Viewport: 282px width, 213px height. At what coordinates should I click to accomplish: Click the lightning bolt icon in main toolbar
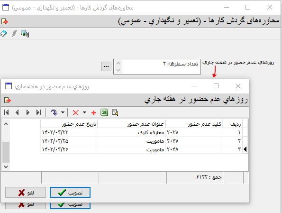[x=14, y=34]
